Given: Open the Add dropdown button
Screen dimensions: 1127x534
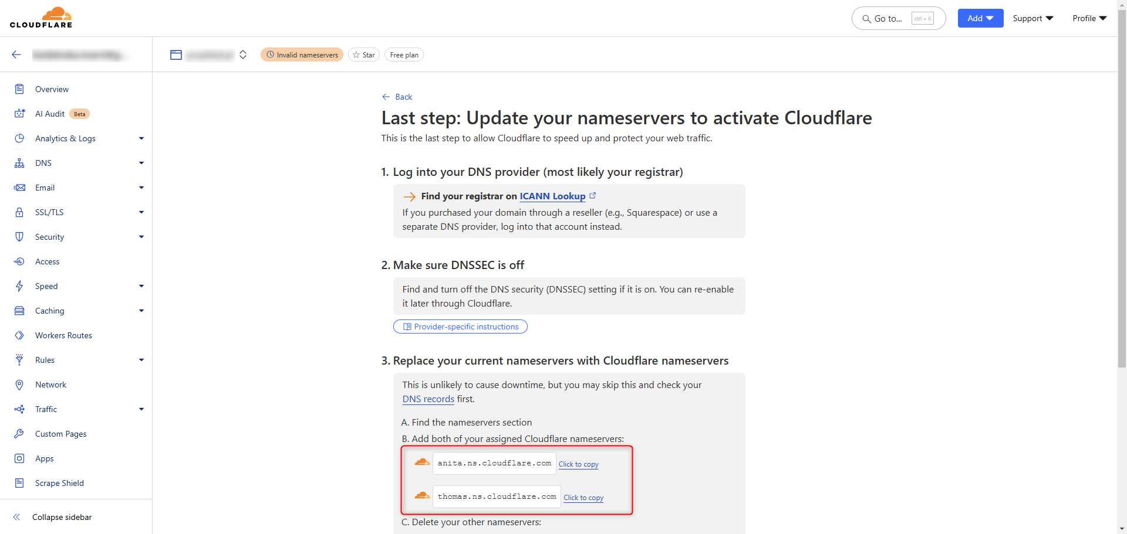Looking at the screenshot, I should pyautogui.click(x=980, y=18).
